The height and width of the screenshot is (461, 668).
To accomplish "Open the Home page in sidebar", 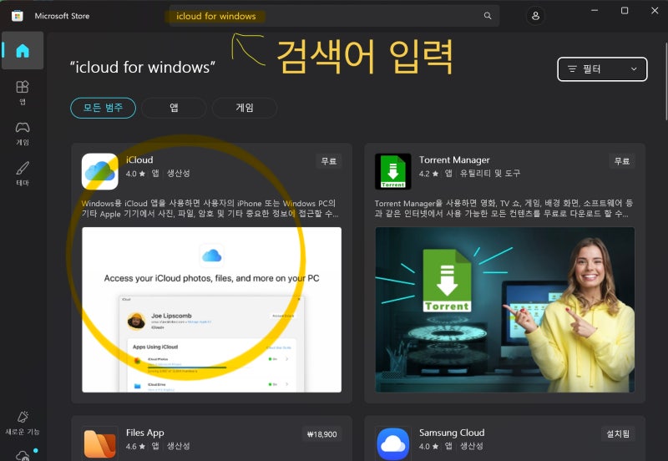I will coord(23,51).
